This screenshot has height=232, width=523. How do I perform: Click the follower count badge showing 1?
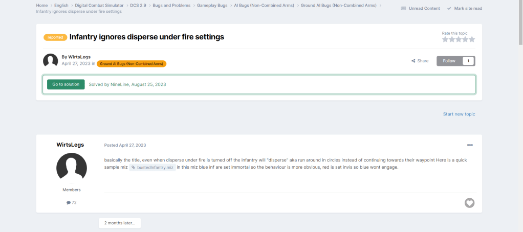468,61
